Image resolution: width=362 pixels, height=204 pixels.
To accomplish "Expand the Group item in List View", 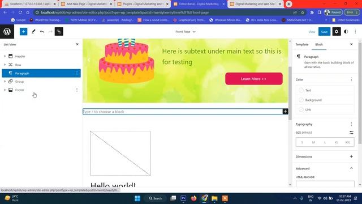I will [x=5, y=82].
